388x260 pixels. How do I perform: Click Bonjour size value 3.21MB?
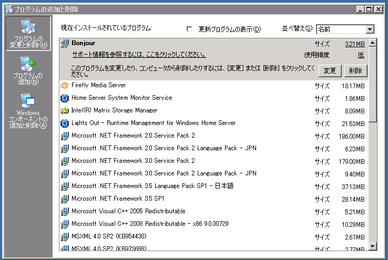click(355, 44)
